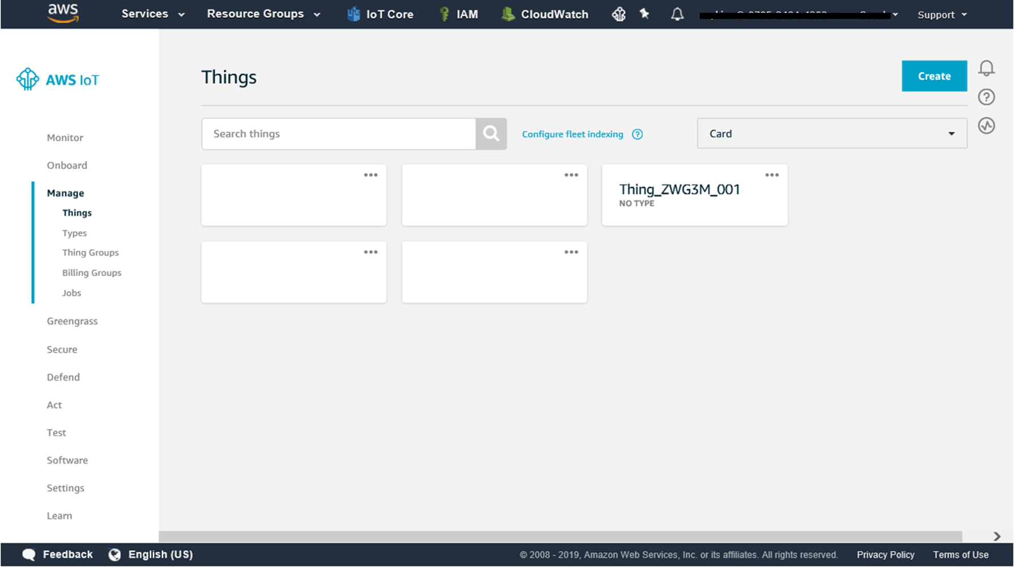Click the notification bell in the top navigation
The width and height of the screenshot is (1014, 567).
point(677,14)
